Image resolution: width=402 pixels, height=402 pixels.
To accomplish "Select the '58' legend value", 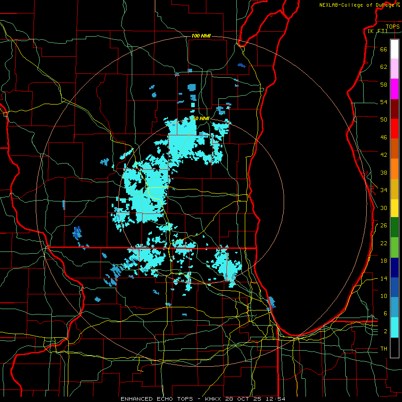I will tap(384, 84).
